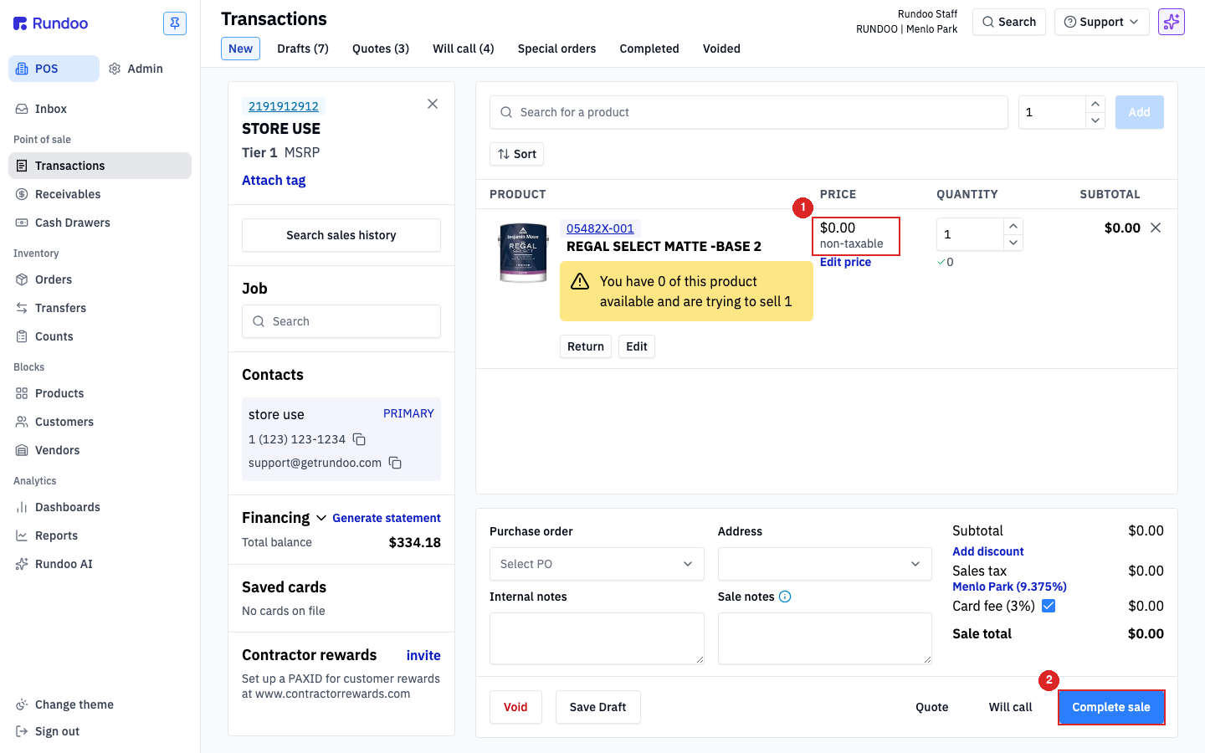Copy the store use phone number

pos(359,439)
